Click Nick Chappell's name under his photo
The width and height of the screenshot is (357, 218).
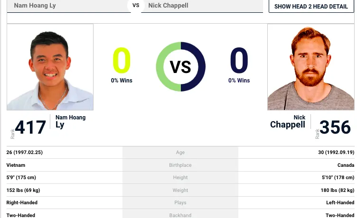click(288, 121)
